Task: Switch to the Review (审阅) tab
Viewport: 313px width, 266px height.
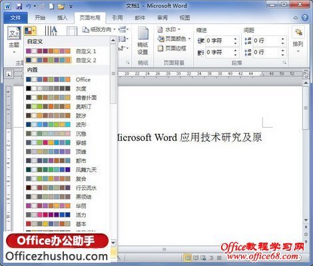Action: point(162,18)
